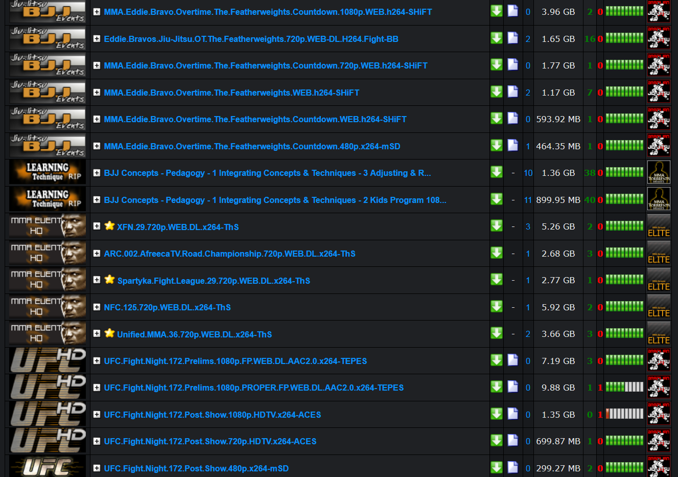The image size is (678, 477).
Task: Click the ELITE uploader badge on NFC.125 row
Action: click(x=659, y=307)
